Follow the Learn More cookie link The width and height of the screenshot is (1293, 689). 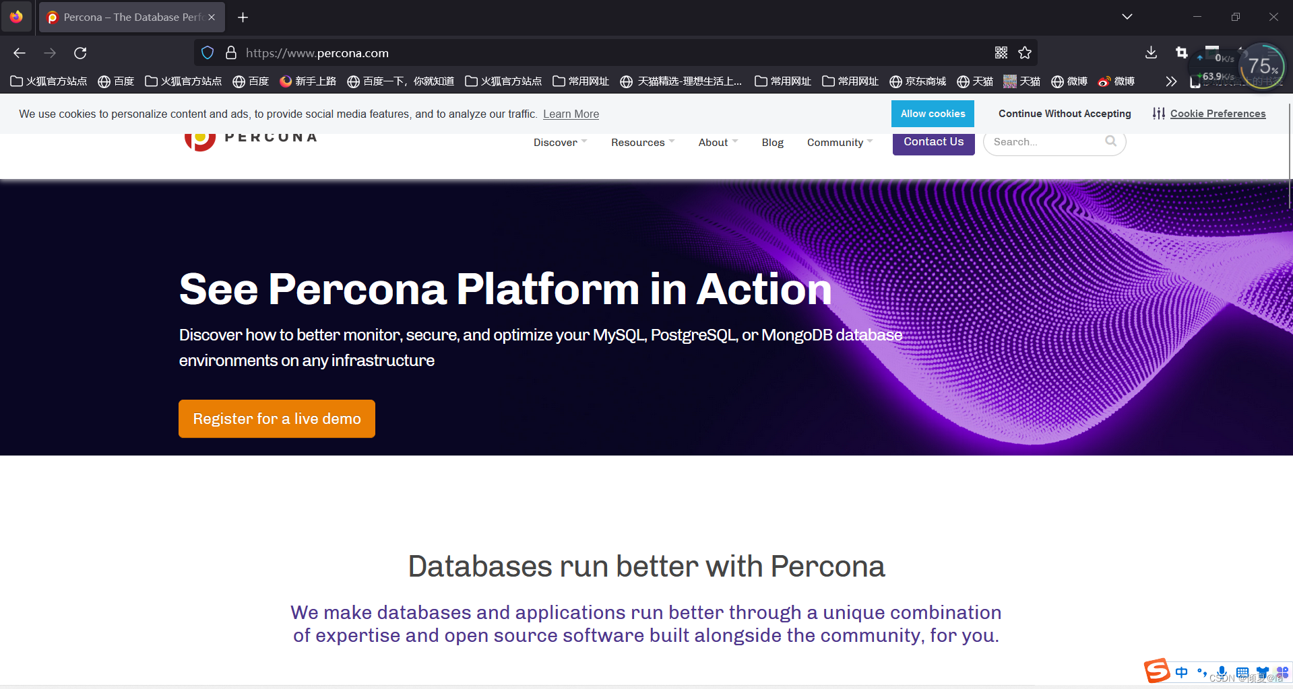coord(571,114)
